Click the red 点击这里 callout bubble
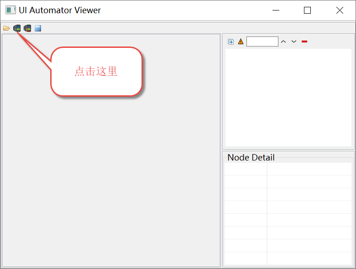 click(x=96, y=72)
